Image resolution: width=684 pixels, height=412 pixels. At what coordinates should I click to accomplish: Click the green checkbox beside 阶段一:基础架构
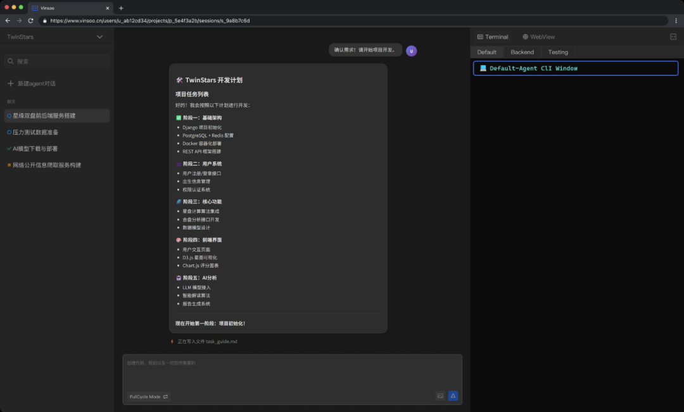pyautogui.click(x=179, y=118)
